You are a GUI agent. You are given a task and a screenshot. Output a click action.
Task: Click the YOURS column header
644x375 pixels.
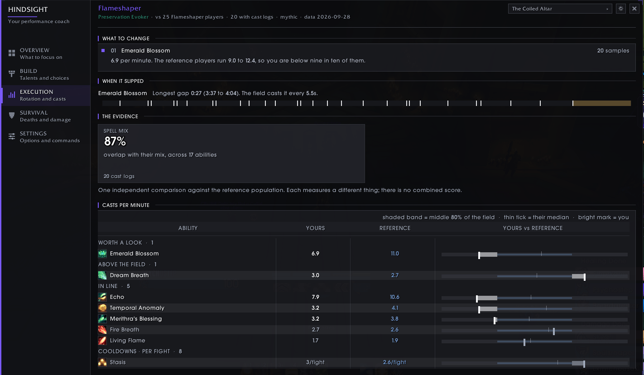[315, 228]
